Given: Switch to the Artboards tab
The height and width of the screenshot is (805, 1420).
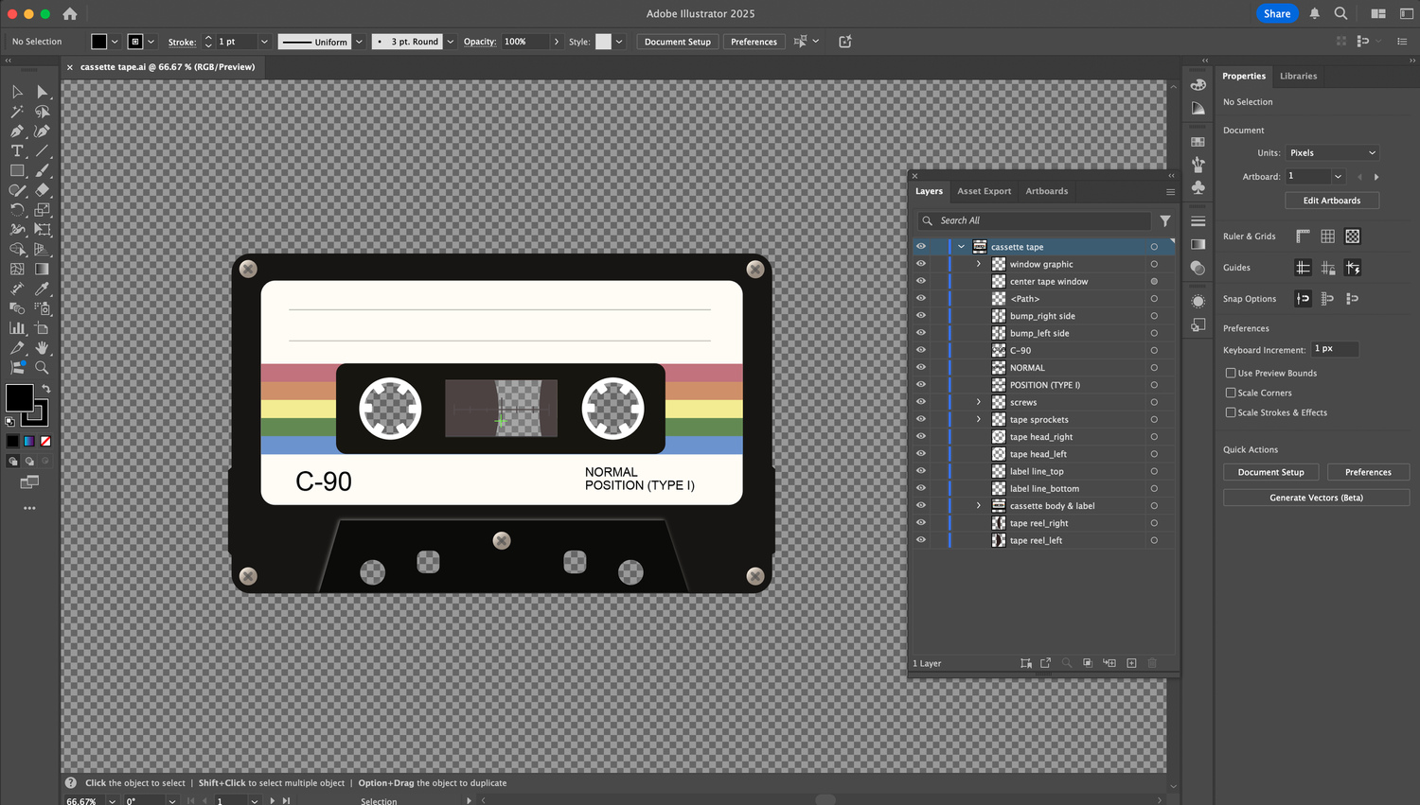Looking at the screenshot, I should pyautogui.click(x=1046, y=191).
